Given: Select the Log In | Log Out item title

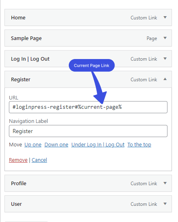Looking at the screenshot, I should (x=30, y=59).
